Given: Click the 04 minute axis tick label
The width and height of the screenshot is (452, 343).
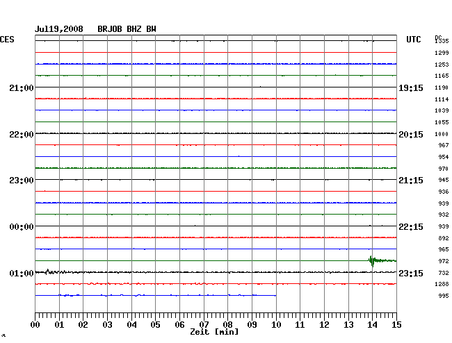Looking at the screenshot, I should (131, 325).
